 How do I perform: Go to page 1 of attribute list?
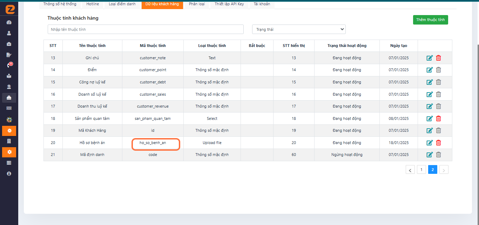421,170
